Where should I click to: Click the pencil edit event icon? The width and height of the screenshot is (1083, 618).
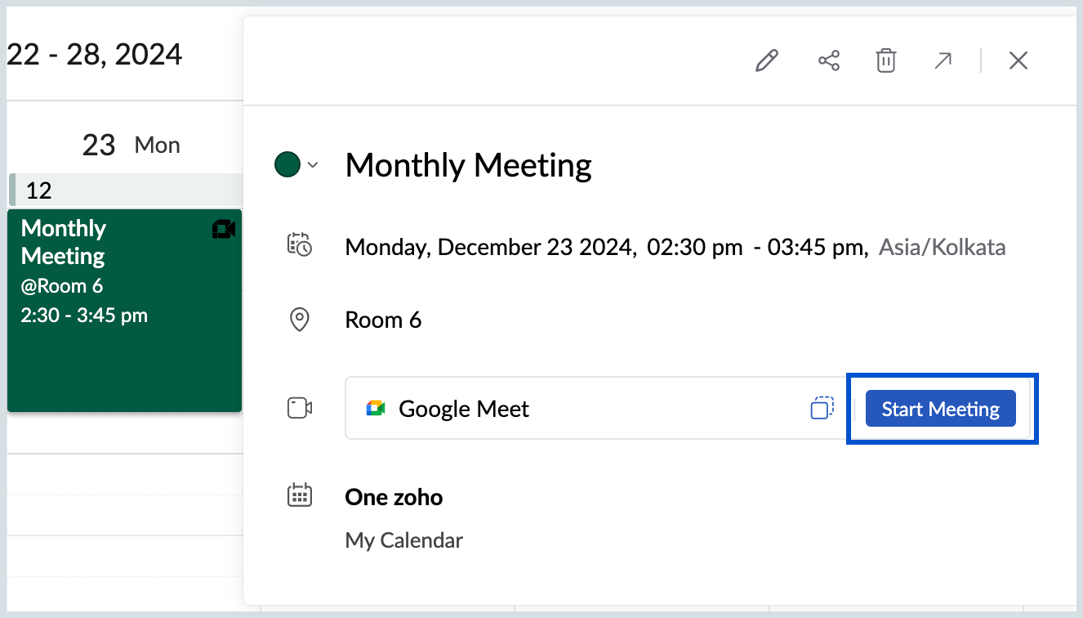tap(767, 61)
